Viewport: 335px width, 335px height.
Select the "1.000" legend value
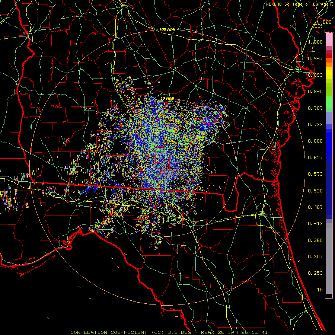click(315, 42)
